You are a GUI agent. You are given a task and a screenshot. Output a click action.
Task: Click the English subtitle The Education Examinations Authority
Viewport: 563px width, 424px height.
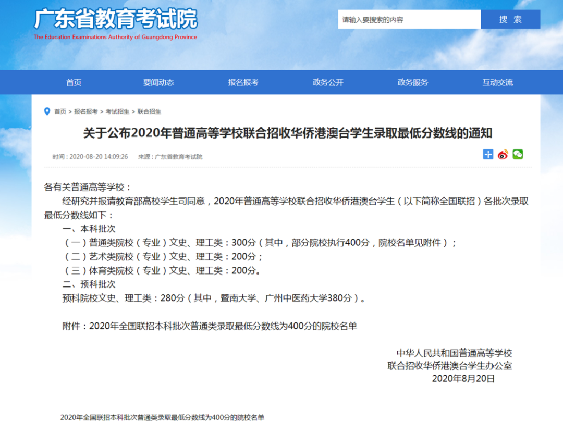click(115, 37)
